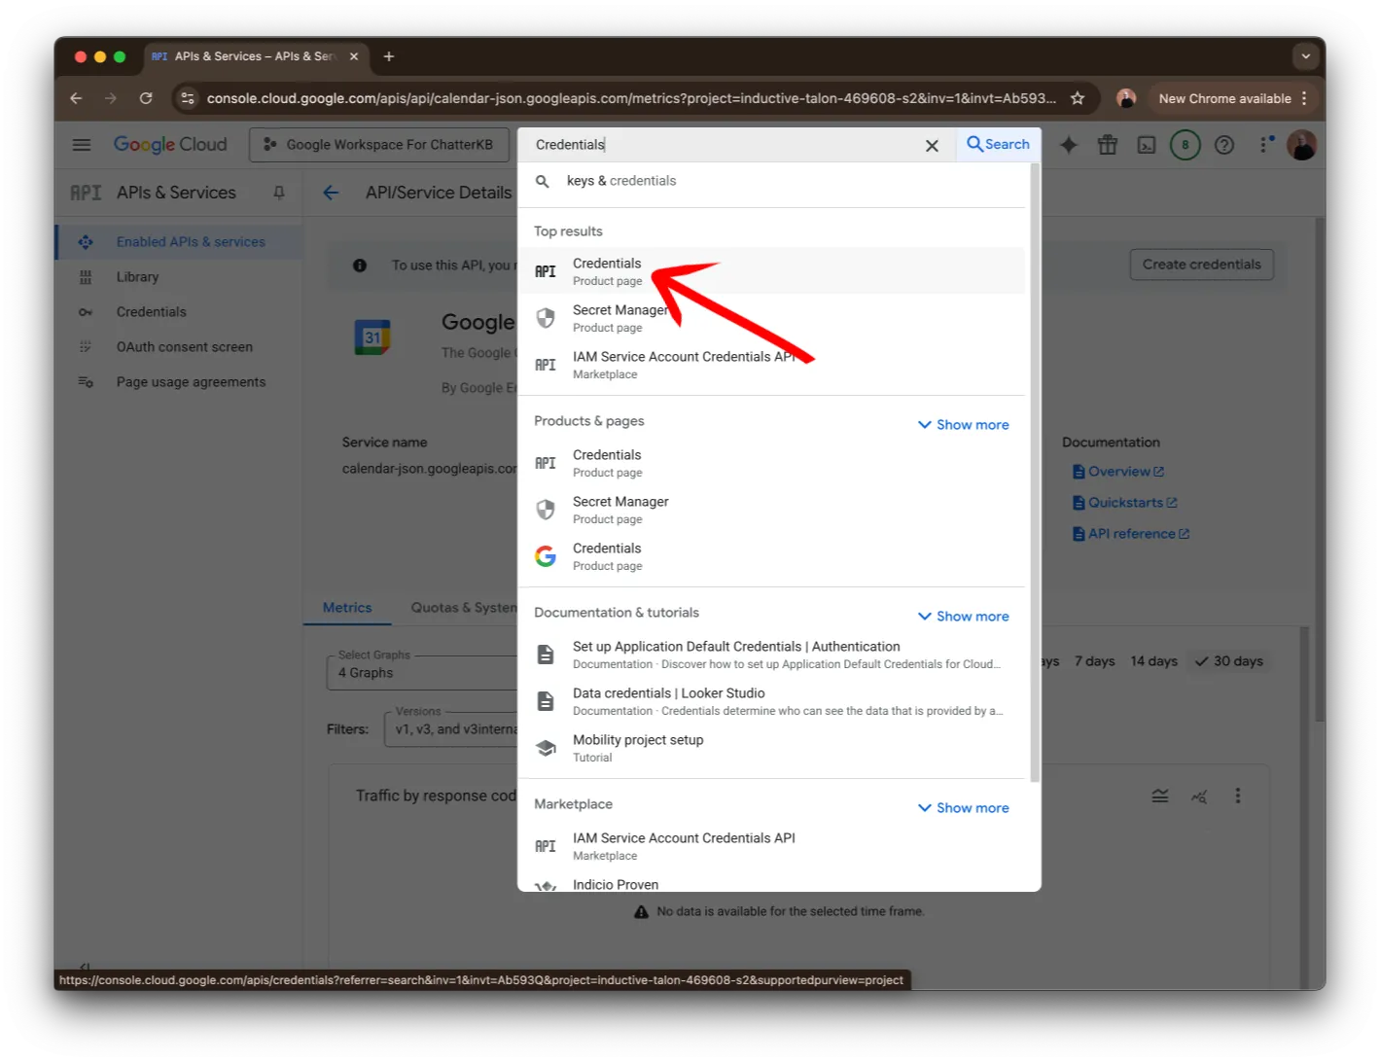Clear the search box with X
Viewport: 1380px width, 1062px height.
click(932, 146)
